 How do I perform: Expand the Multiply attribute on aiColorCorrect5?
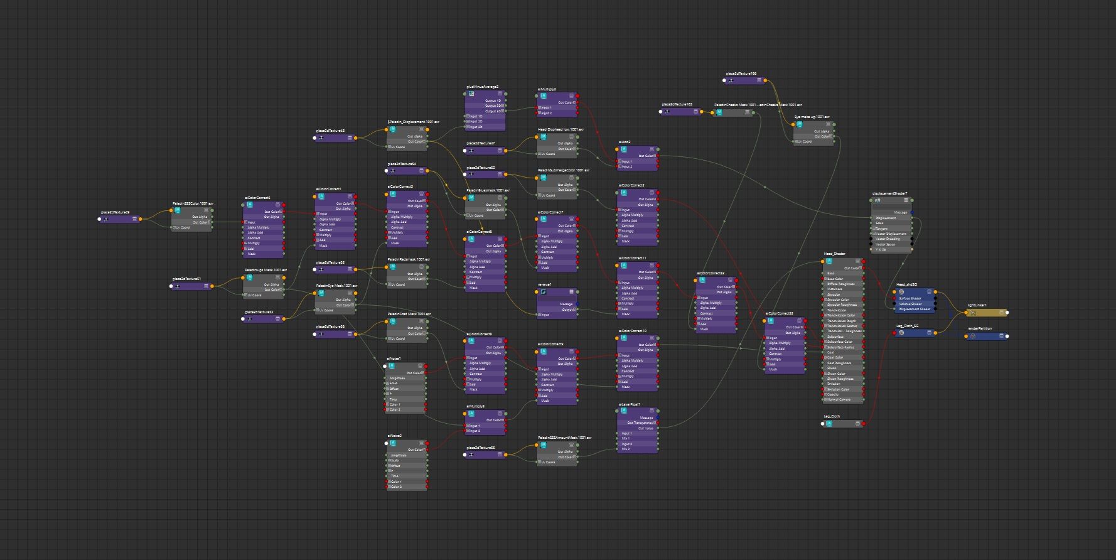coord(246,244)
